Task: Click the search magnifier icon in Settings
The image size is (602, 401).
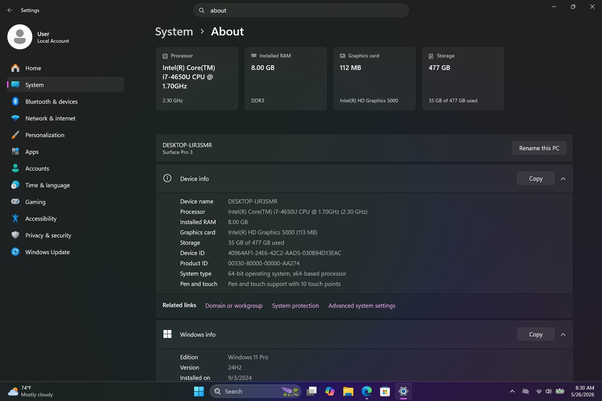Action: (x=202, y=11)
